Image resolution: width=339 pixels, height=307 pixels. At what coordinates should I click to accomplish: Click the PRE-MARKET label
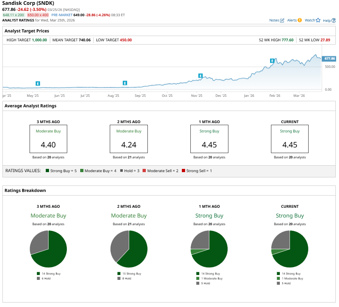pos(62,15)
